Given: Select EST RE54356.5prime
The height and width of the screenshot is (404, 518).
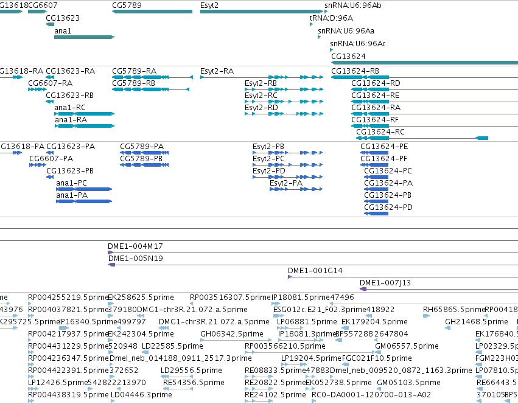Looking at the screenshot, I should [x=178, y=388].
